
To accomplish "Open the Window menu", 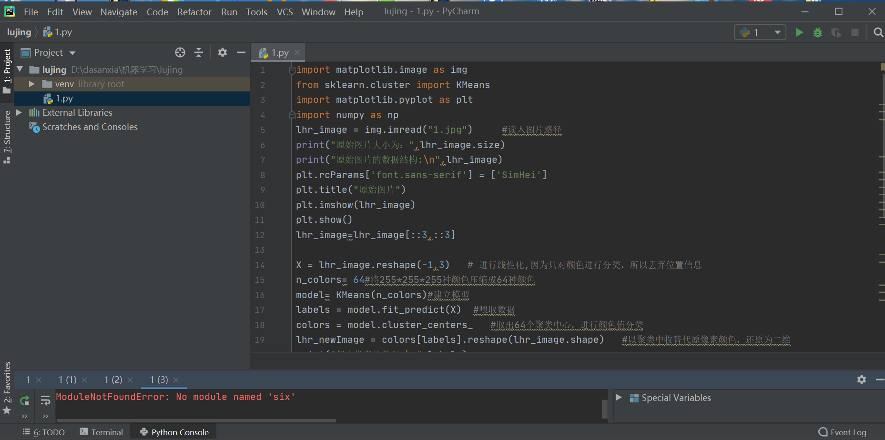I will (318, 12).
